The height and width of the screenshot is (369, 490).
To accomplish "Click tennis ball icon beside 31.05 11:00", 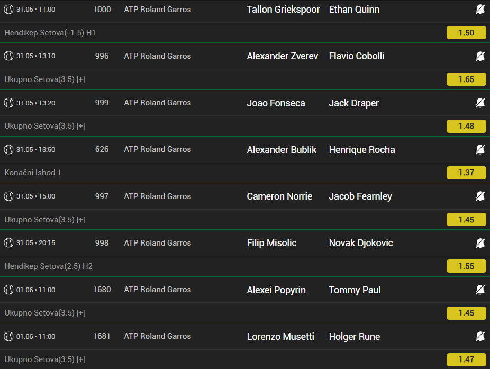I will point(9,10).
